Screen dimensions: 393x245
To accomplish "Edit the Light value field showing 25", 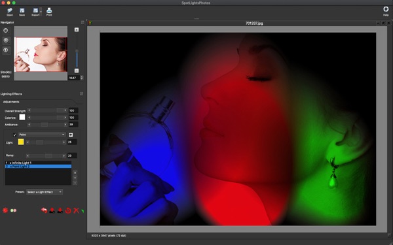I will tap(72, 142).
